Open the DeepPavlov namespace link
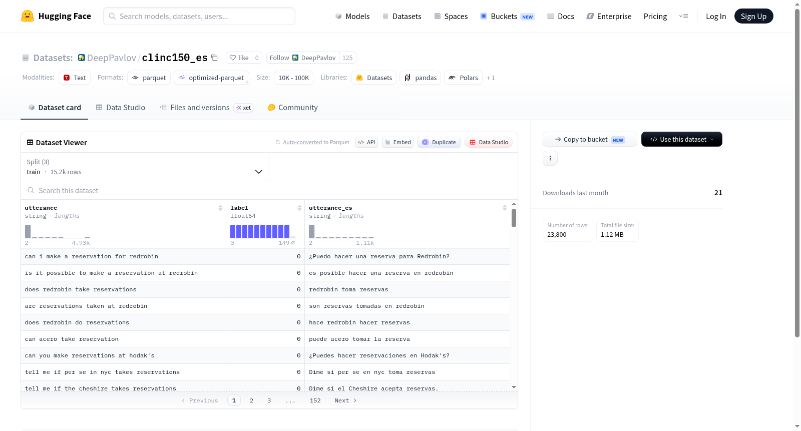 point(111,58)
